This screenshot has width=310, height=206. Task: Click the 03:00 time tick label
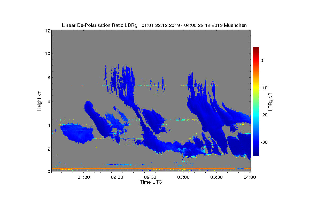pyautogui.click(x=183, y=177)
